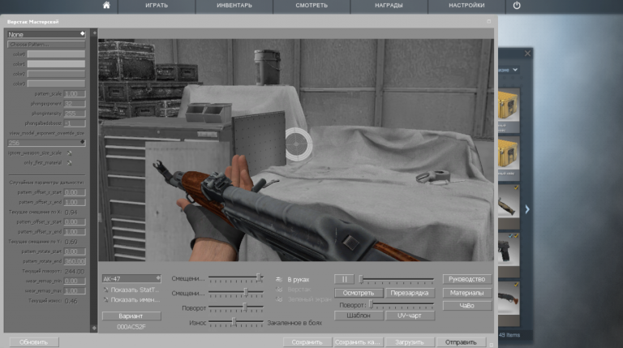The height and width of the screenshot is (348, 623).
Task: Open the ИНВЕНТАРЬ menu
Action: click(234, 6)
